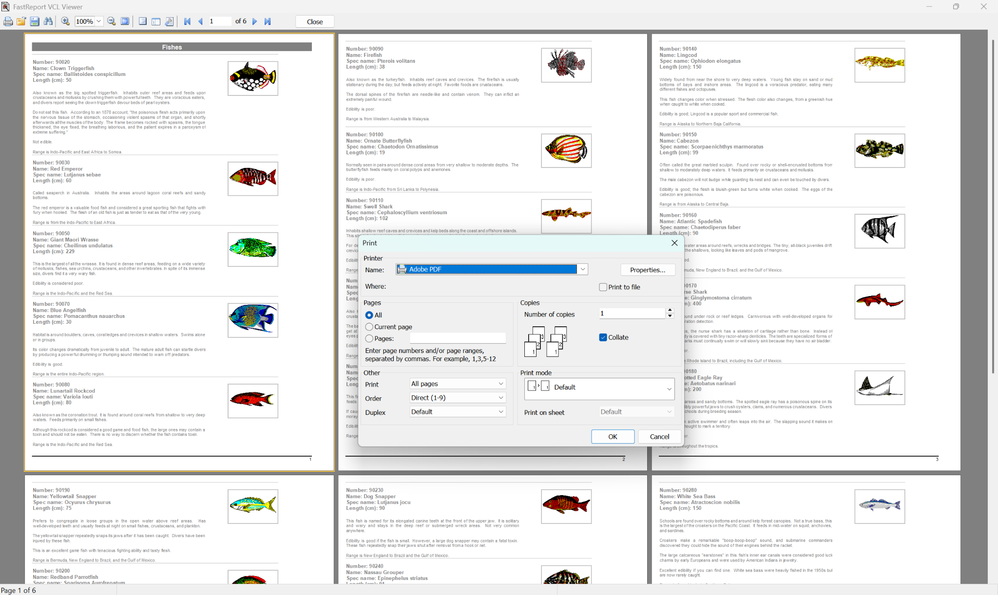Expand the Order Direct (1-9) dropdown

[x=500, y=398]
